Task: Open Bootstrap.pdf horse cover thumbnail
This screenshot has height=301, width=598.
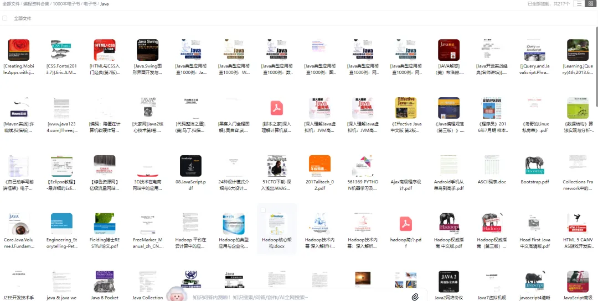Action: point(535,166)
